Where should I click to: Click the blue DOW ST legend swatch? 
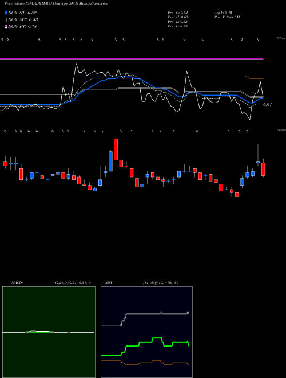[6, 13]
